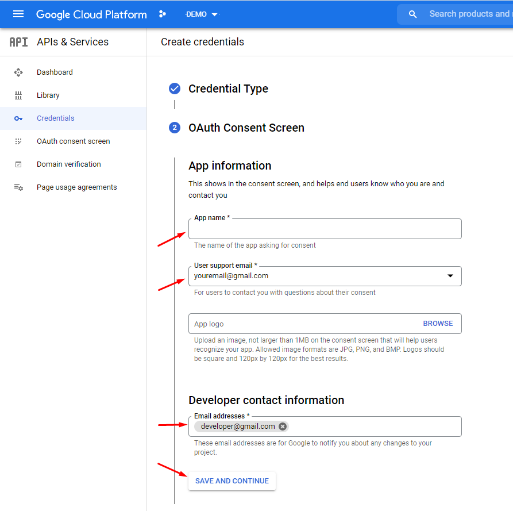Expand the Credential Type step heading
The height and width of the screenshot is (511, 513).
pyautogui.click(x=229, y=89)
